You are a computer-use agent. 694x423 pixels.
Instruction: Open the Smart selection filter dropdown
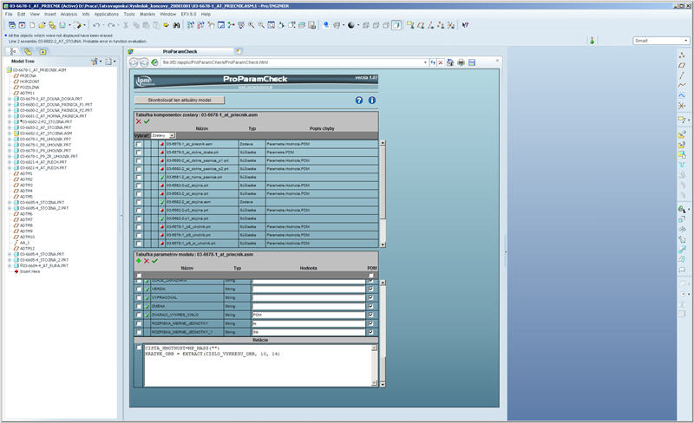pos(661,40)
